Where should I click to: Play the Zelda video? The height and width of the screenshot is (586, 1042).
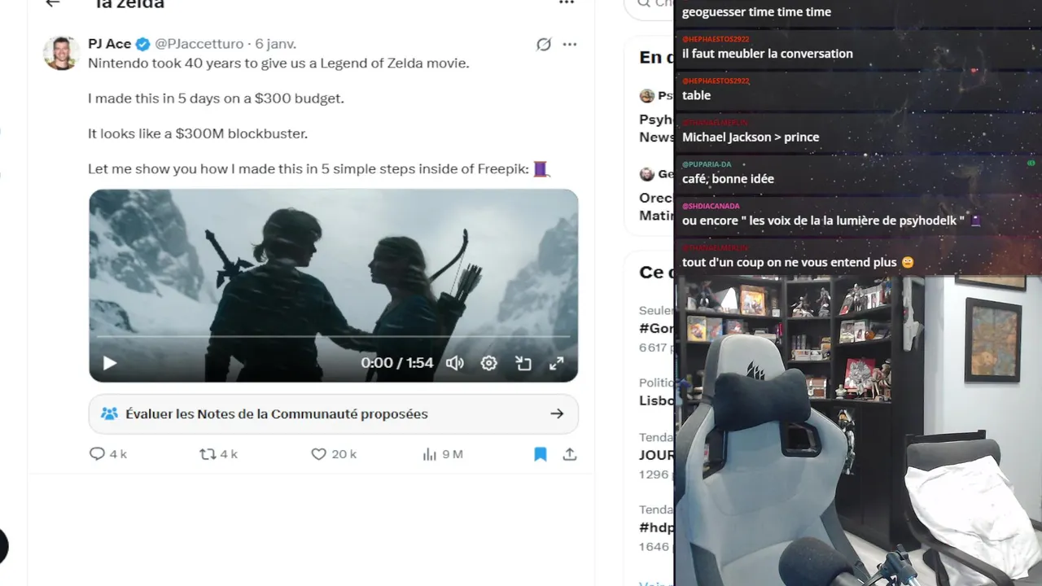[110, 363]
